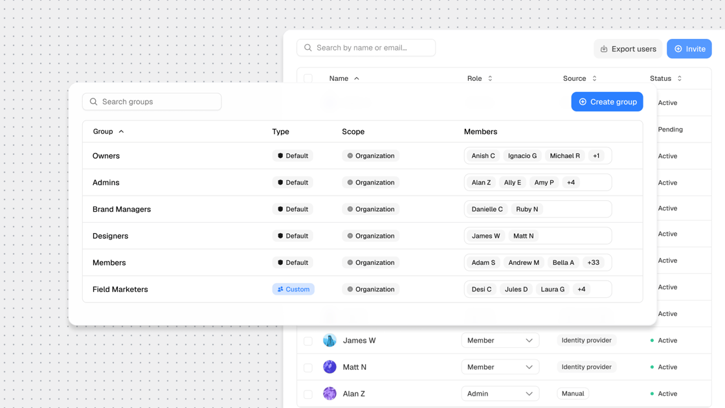Viewport: 725px width, 408px height.
Task: Click the Search groups magnifier icon
Action: [93, 102]
